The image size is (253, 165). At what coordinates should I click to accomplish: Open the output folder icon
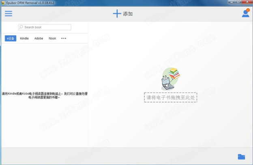242,157
